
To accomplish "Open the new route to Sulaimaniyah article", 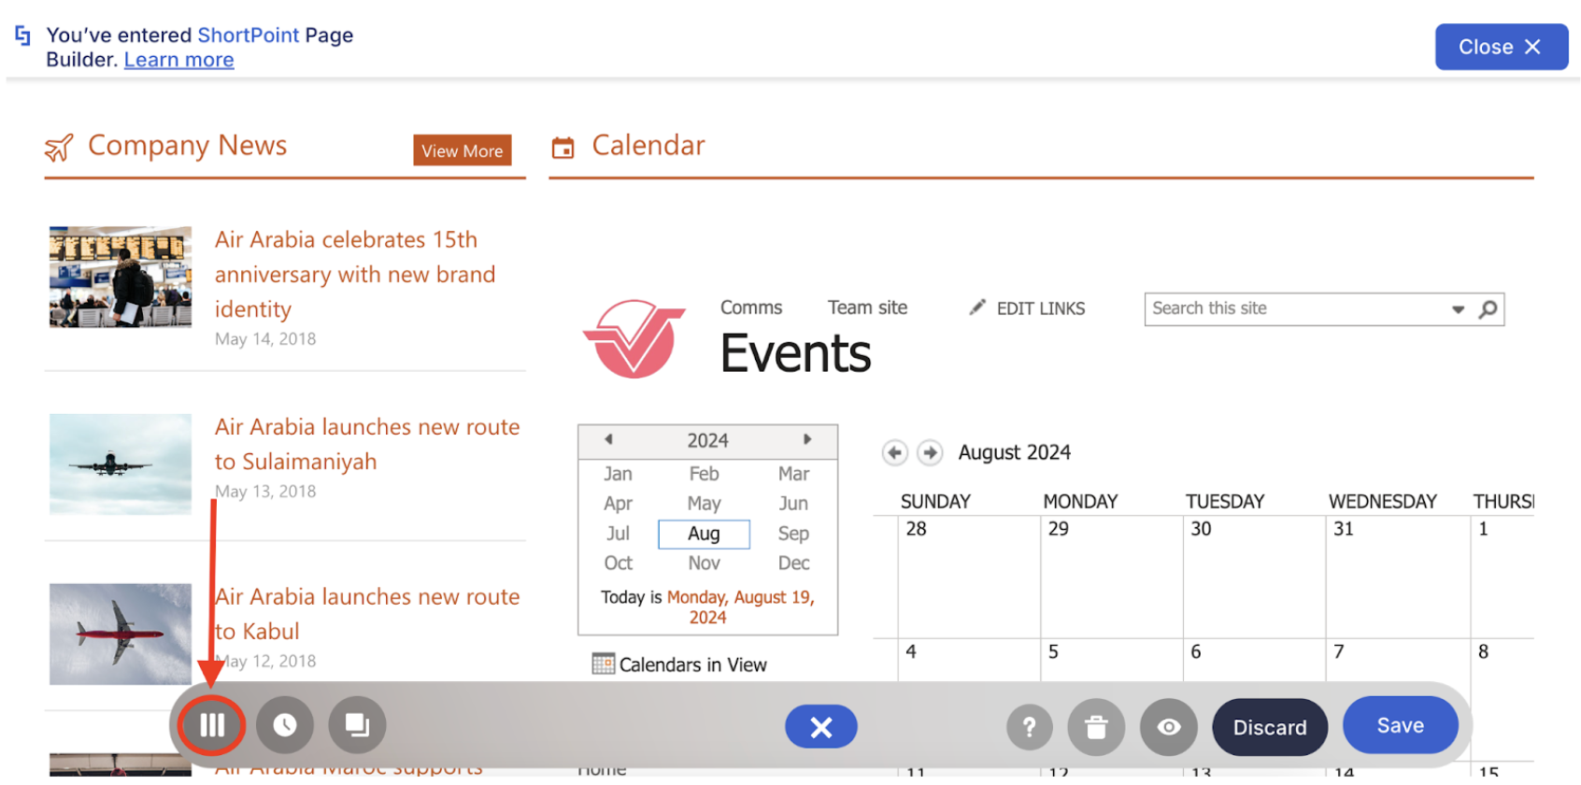I will pyautogui.click(x=367, y=444).
